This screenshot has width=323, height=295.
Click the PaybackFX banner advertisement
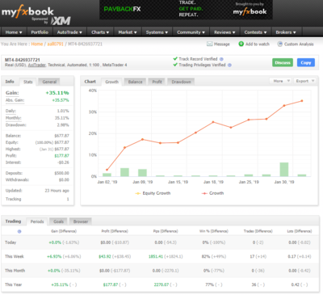click(x=186, y=10)
